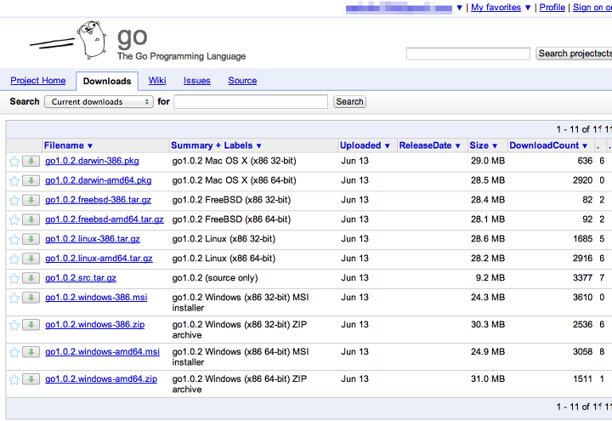Star the go1.0.2.freebsd-amd64.tar.gz download
This screenshot has width=612, height=421.
14,220
